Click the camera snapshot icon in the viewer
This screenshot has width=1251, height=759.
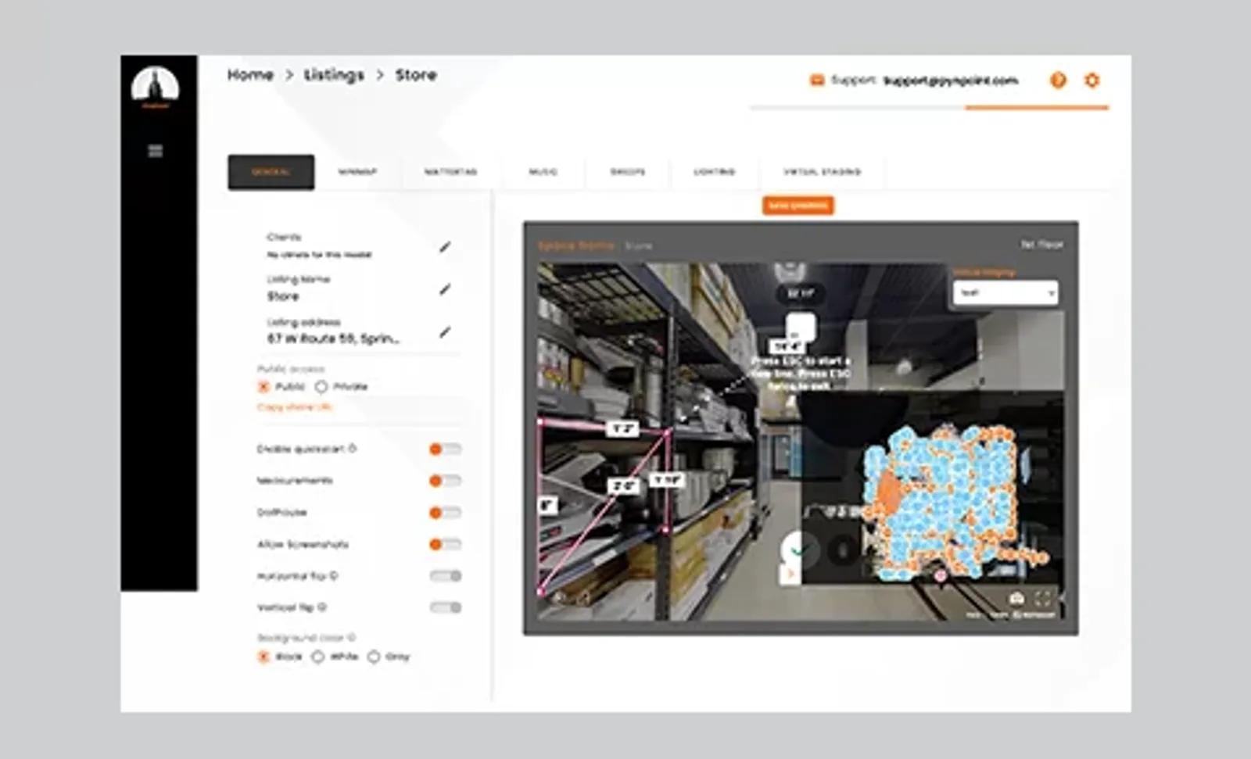(x=1016, y=599)
